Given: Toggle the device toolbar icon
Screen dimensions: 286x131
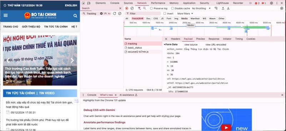Looking at the screenshot, I should click(x=89, y=3).
